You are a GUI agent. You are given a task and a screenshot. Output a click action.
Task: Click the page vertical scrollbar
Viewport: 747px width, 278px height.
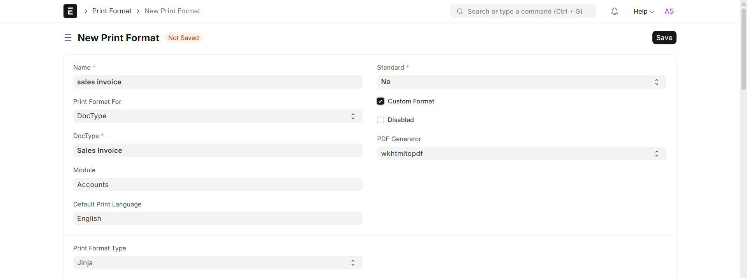coord(743,51)
